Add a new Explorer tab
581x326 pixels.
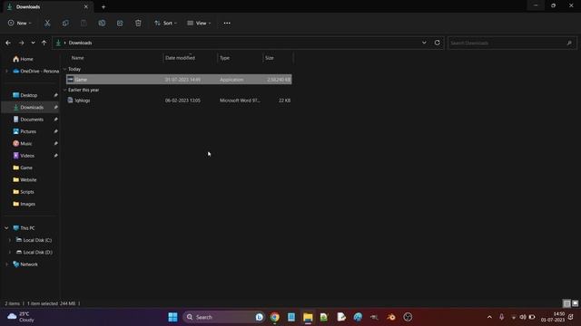[x=103, y=6]
